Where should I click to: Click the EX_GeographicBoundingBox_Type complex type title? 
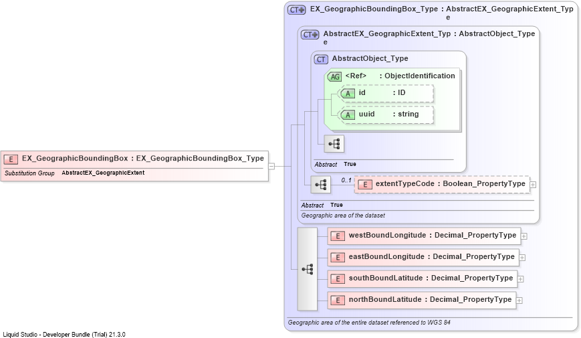click(x=442, y=13)
